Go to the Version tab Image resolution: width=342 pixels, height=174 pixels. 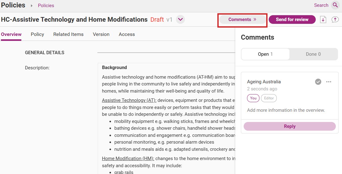click(101, 34)
